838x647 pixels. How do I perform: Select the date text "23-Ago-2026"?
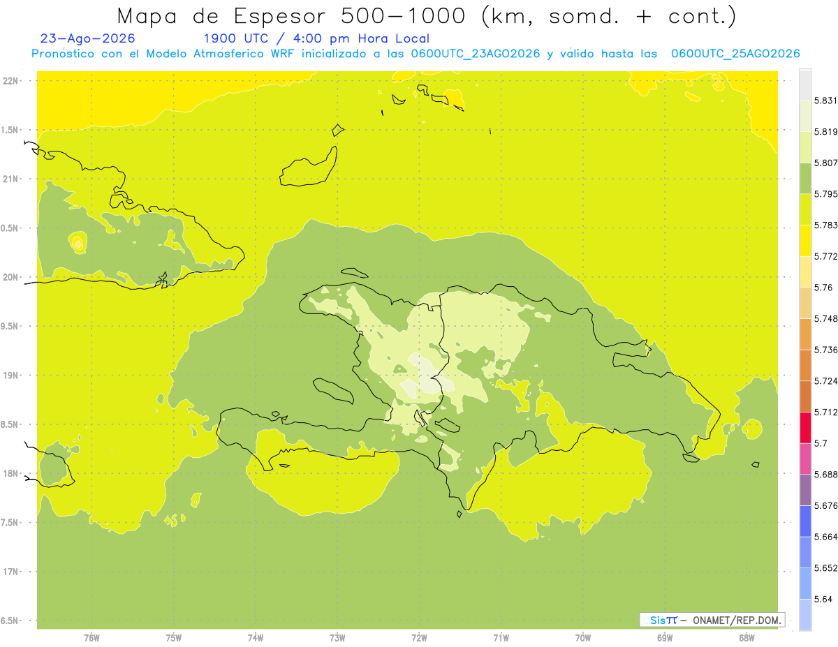click(x=88, y=38)
